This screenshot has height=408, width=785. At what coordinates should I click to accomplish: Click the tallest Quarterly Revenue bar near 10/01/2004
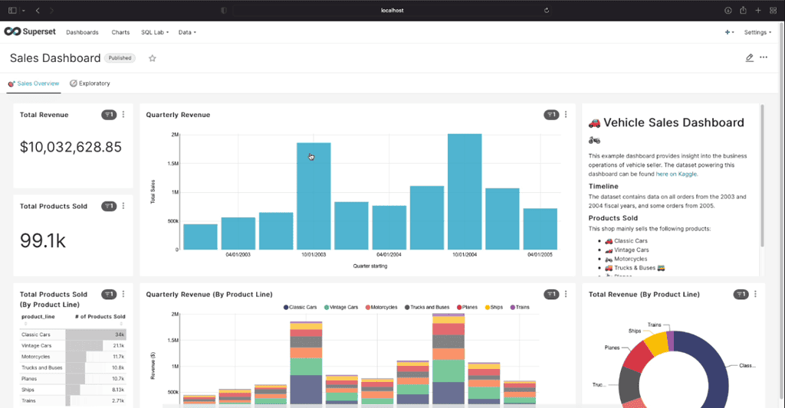tap(465, 191)
